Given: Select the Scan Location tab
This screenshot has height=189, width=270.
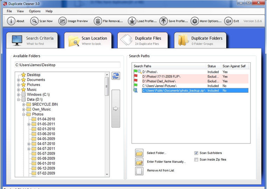Looking at the screenshot, I should coord(88,41).
